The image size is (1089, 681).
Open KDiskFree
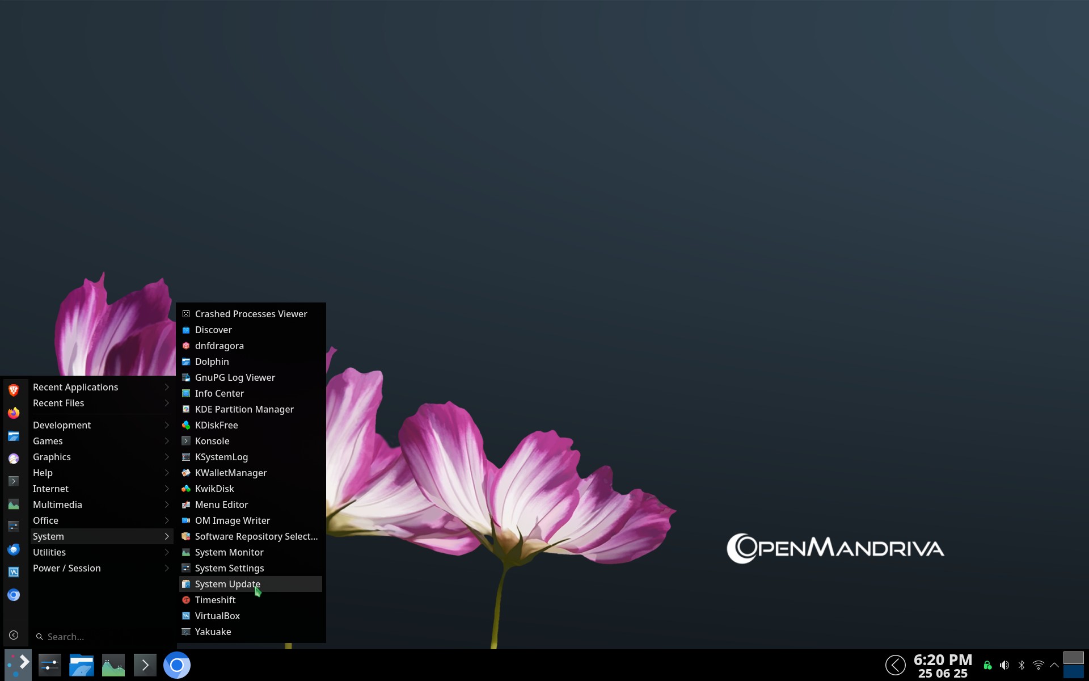tap(251, 425)
